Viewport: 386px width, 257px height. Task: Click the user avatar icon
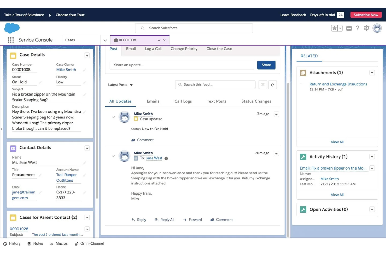click(377, 28)
